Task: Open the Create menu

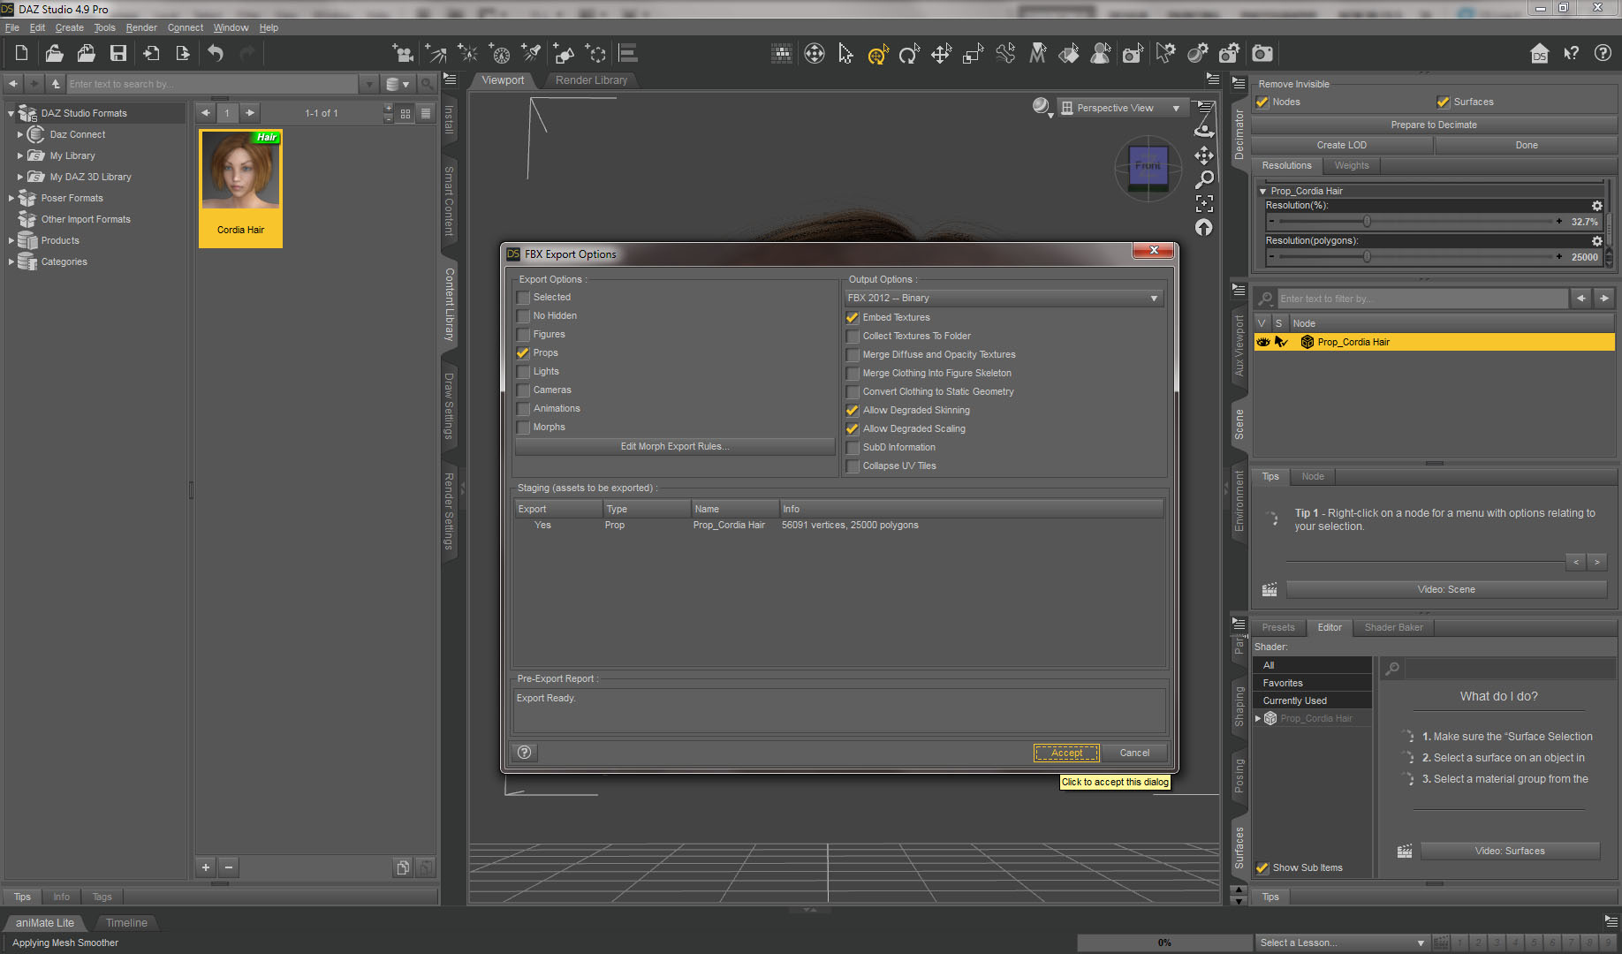Action: (x=69, y=27)
